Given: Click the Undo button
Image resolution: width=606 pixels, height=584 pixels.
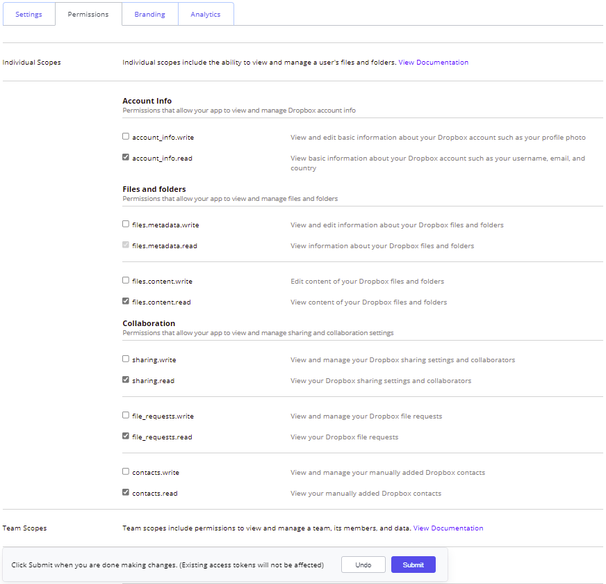Looking at the screenshot, I should pyautogui.click(x=363, y=565).
